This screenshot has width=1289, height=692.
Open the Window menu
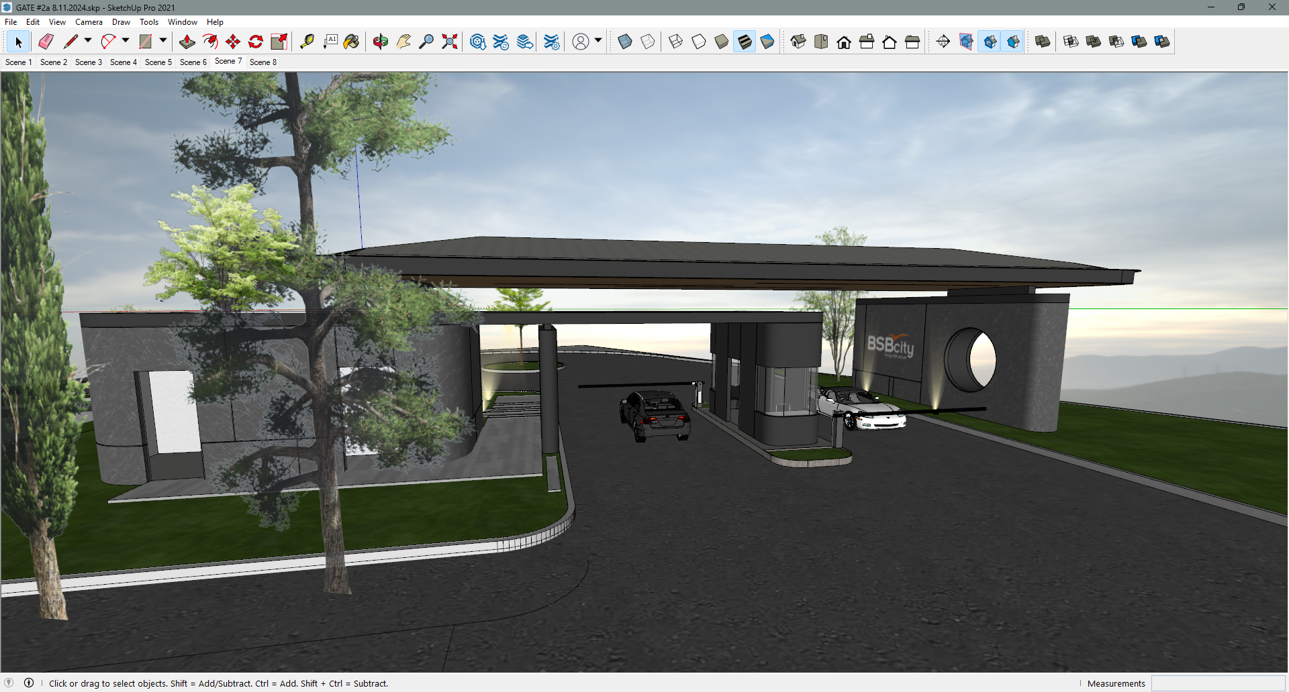[x=182, y=22]
